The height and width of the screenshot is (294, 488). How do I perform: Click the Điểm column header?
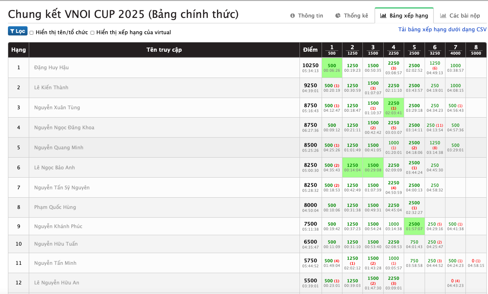[x=310, y=50]
